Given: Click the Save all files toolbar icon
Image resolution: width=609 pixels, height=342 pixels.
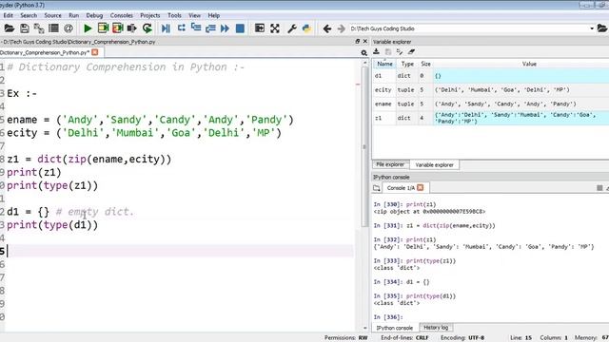Looking at the screenshot, I should (x=39, y=28).
